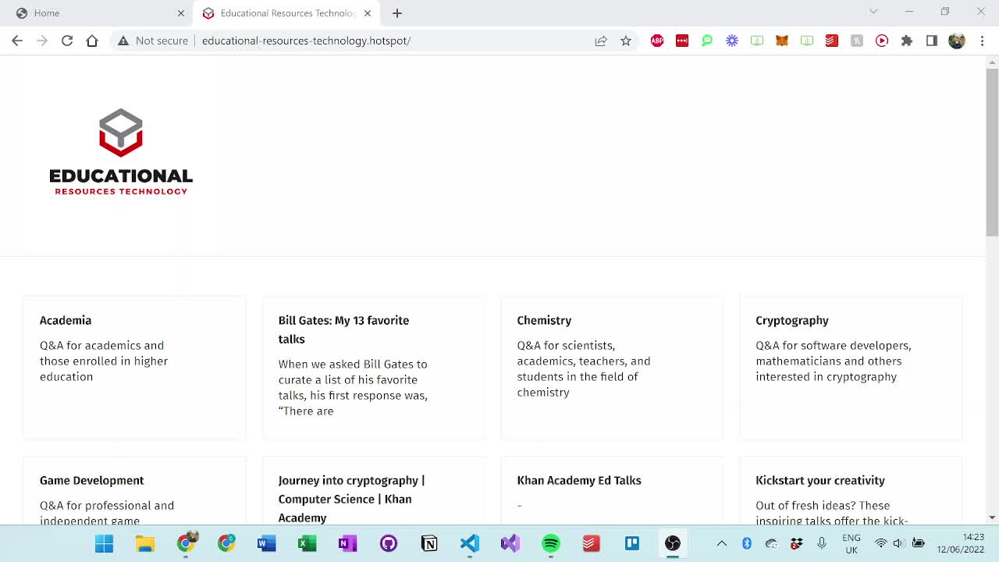The height and width of the screenshot is (562, 999).
Task: Open the Windows Start menu
Action: [104, 543]
